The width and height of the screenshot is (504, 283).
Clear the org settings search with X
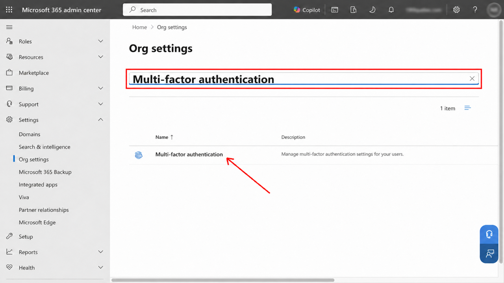click(472, 79)
